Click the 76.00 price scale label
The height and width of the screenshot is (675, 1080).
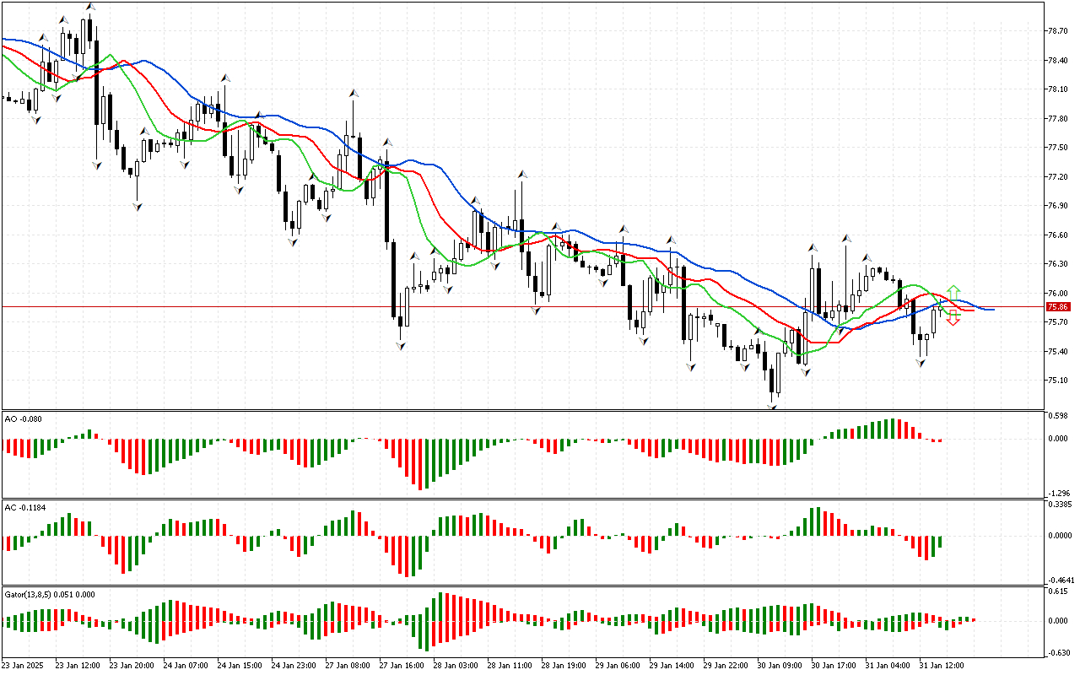(x=1058, y=294)
